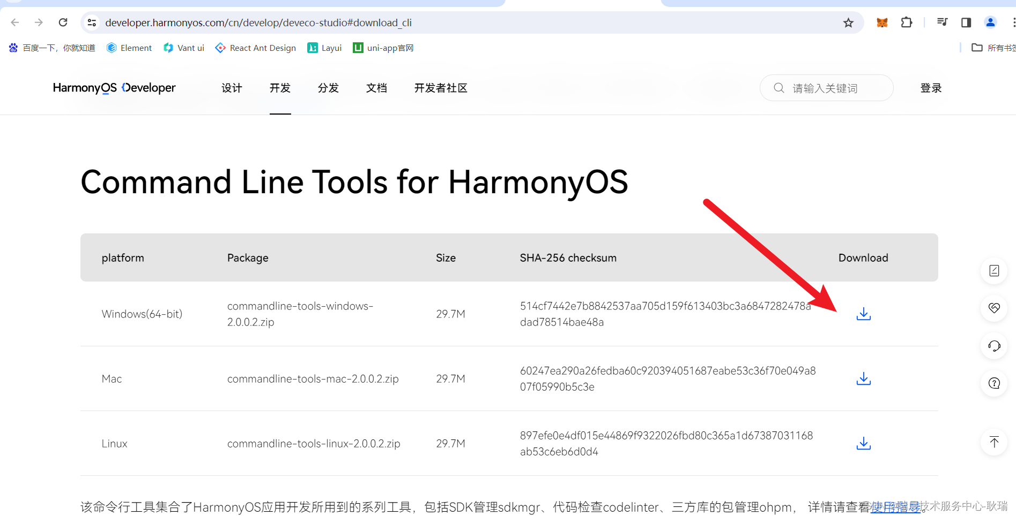Jump back to top with arrow icon
The image size is (1016, 516).
994,442
